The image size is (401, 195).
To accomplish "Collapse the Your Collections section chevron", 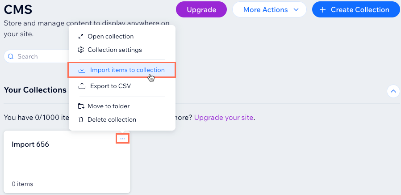I will coord(393,91).
